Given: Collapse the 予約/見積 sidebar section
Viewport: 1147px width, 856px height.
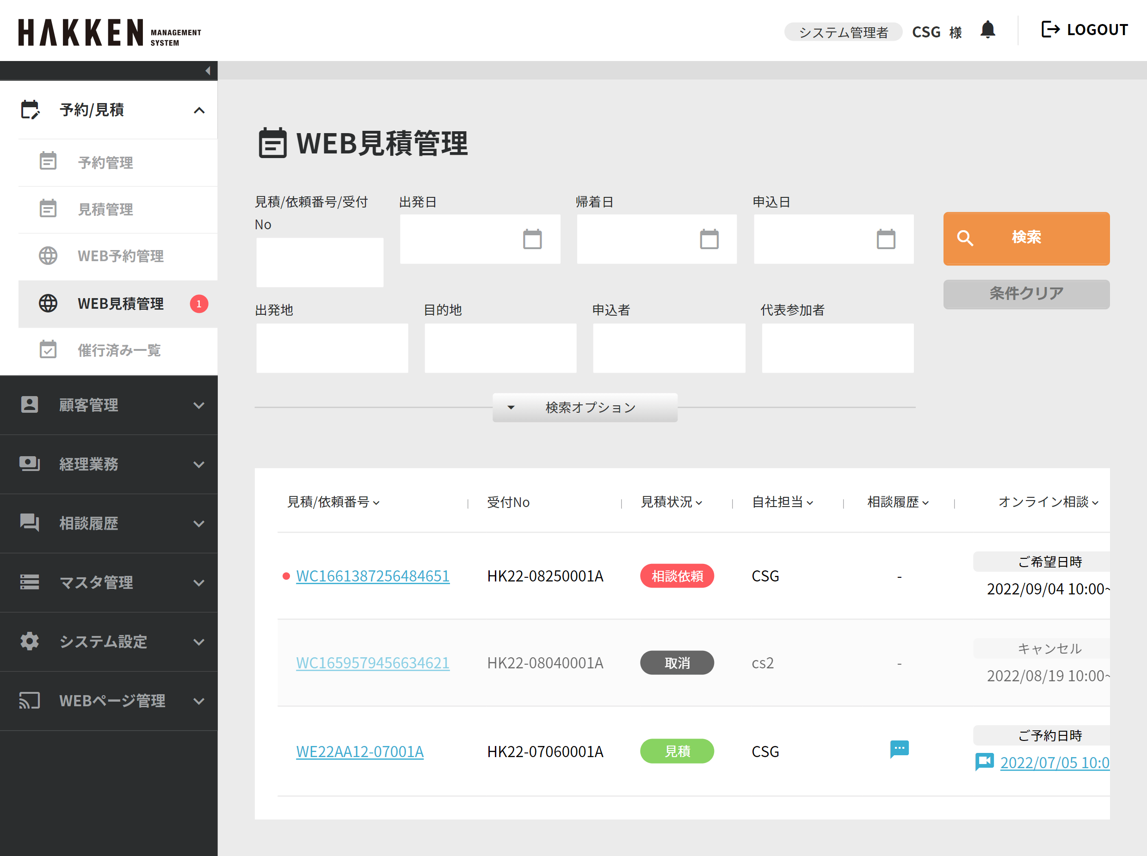Looking at the screenshot, I should (x=199, y=110).
